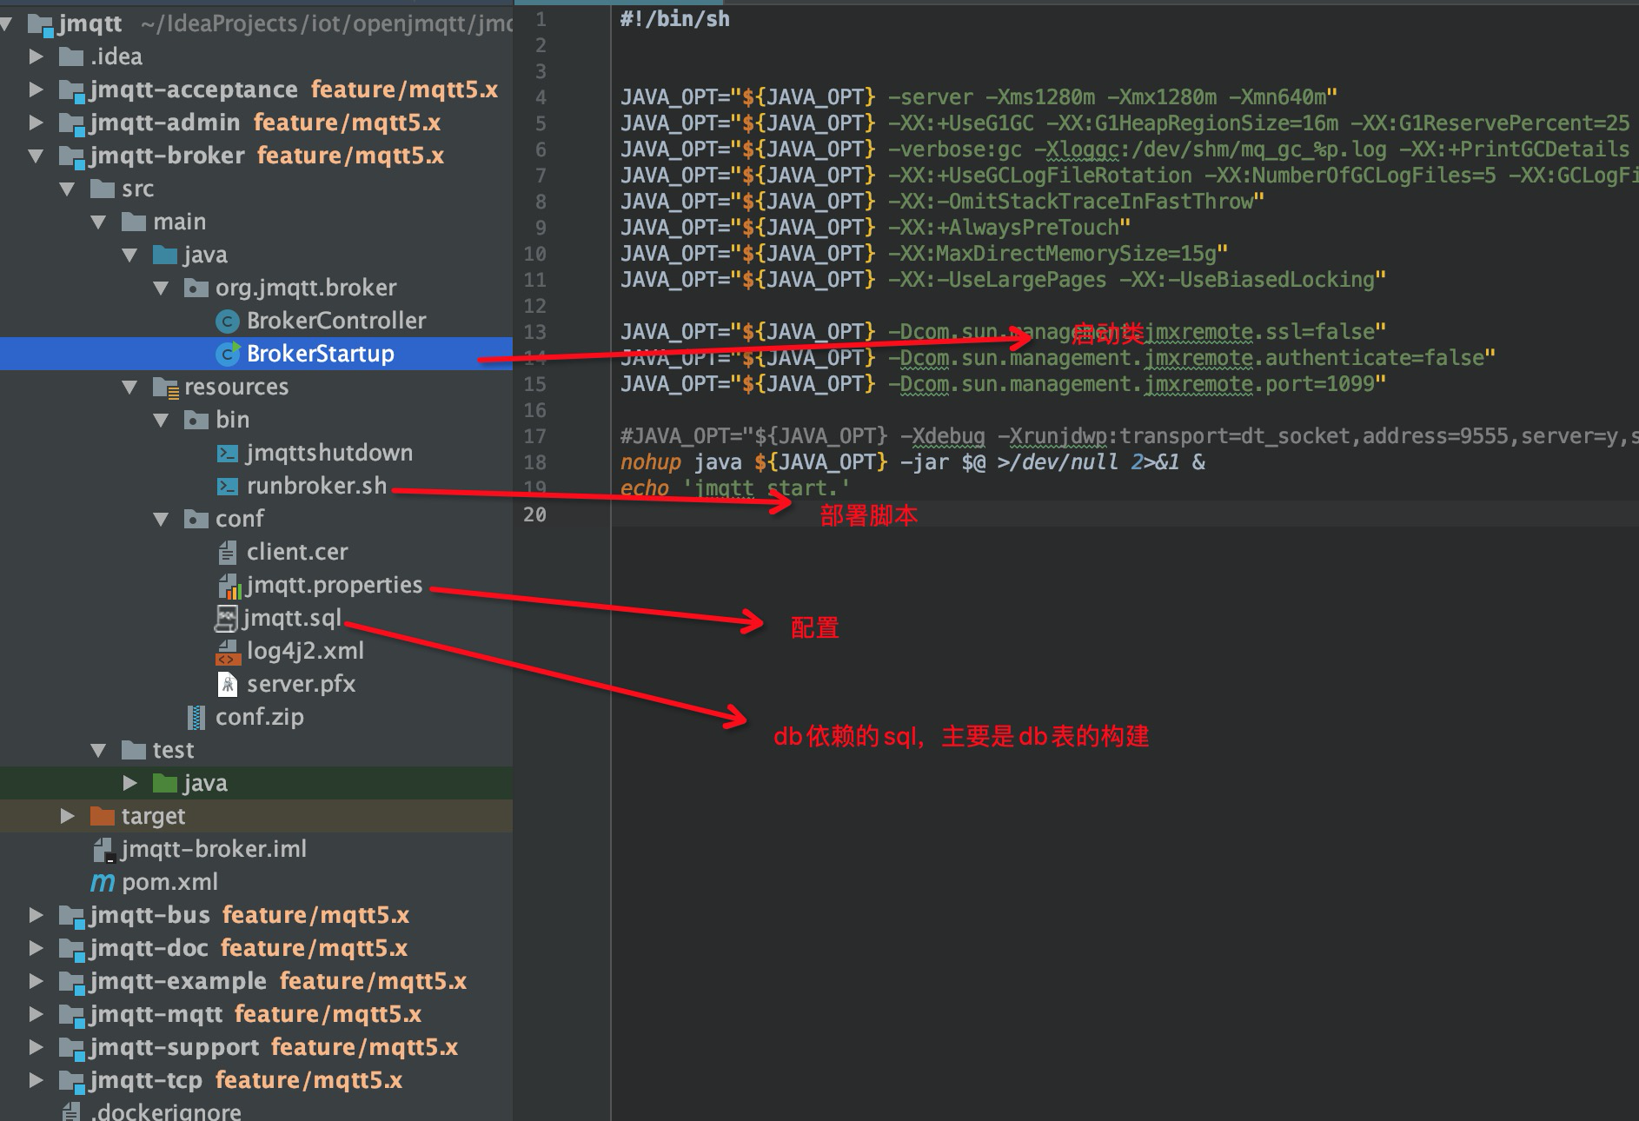Click the #!/bin/sh shebang line
1639x1121 pixels.
(x=675, y=19)
